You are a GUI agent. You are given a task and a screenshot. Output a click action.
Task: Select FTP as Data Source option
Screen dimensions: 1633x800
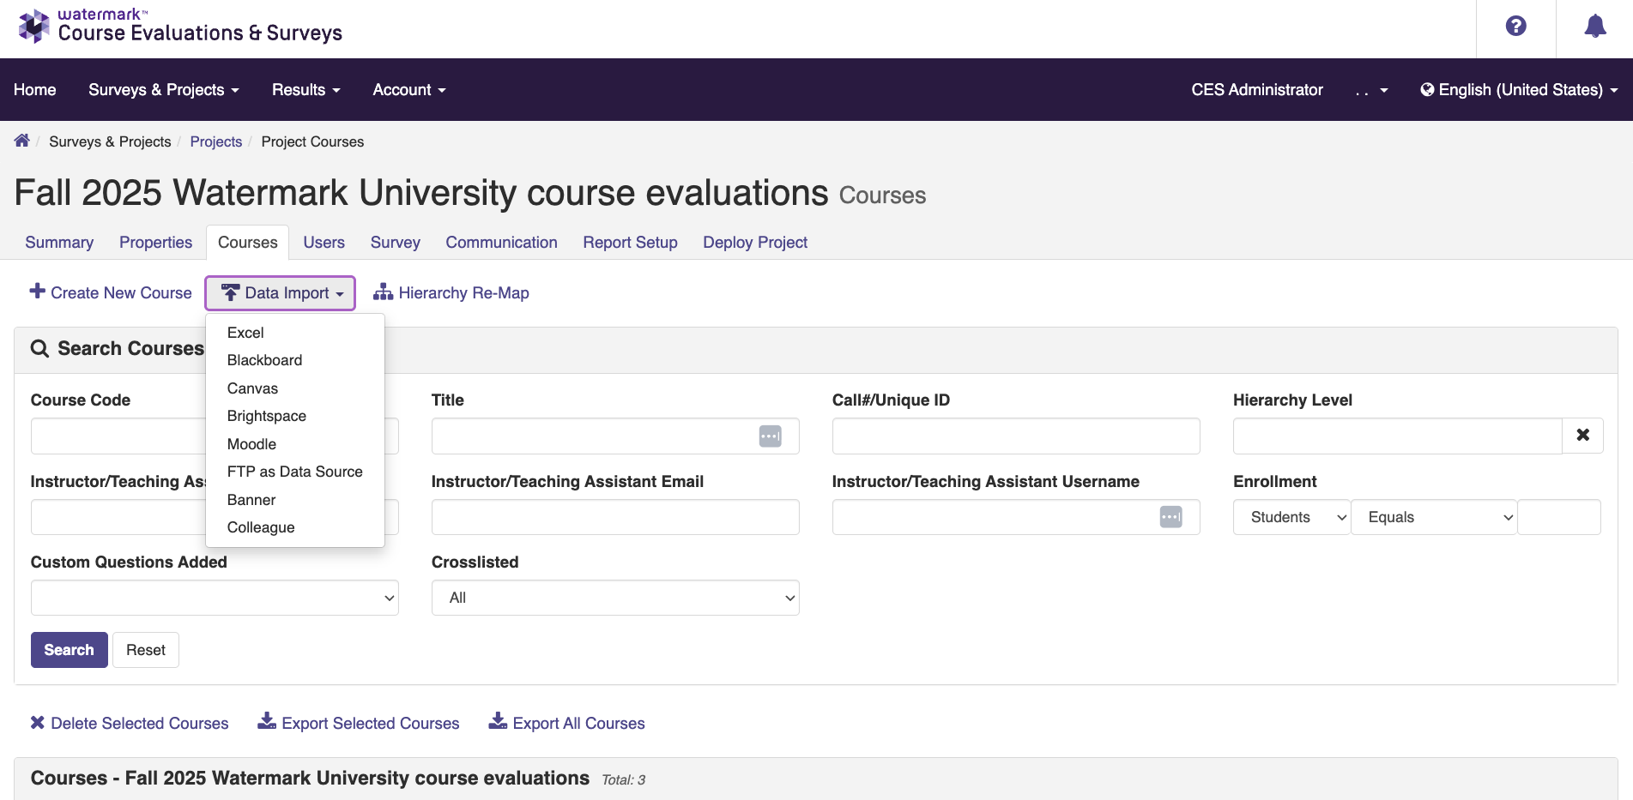pos(294,472)
